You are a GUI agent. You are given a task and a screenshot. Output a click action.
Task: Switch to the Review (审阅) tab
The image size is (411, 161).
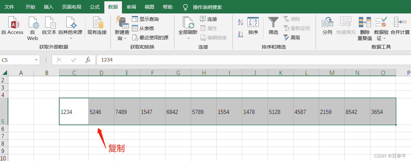tap(131, 7)
